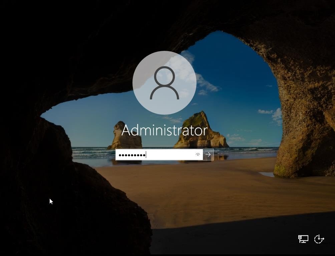Reveal the typed password with the eye icon
335x256 pixels.
click(198, 155)
